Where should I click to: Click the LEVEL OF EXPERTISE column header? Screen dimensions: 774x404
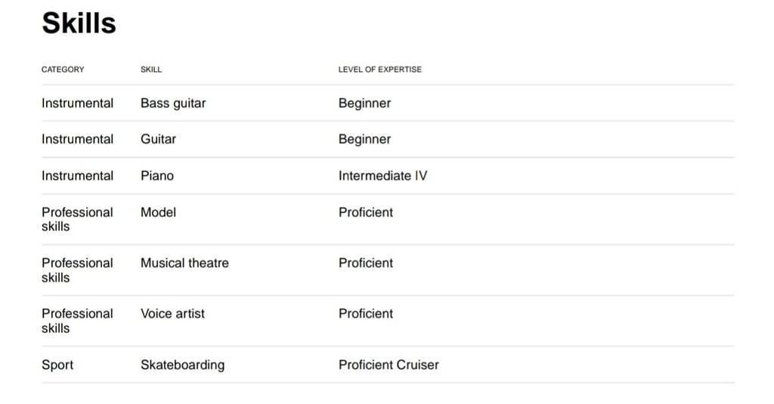click(x=379, y=69)
